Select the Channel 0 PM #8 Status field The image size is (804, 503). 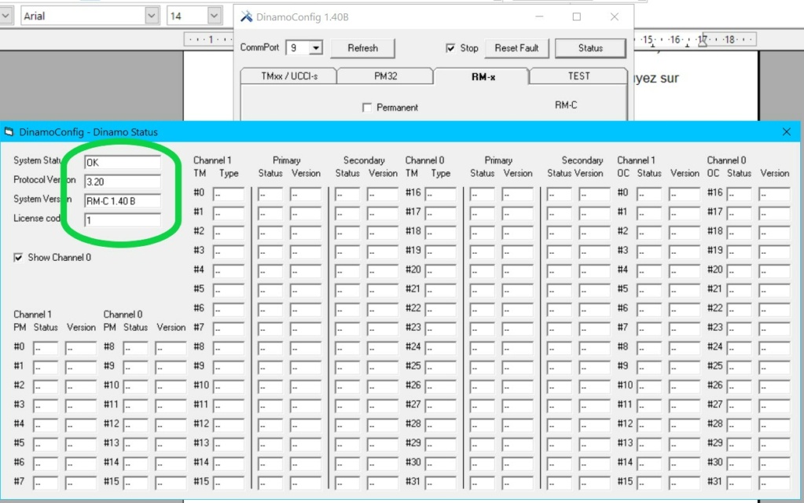(135, 349)
